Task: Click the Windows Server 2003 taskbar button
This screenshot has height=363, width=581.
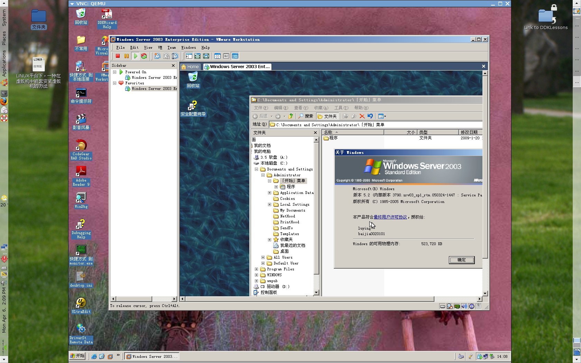Action: click(151, 356)
